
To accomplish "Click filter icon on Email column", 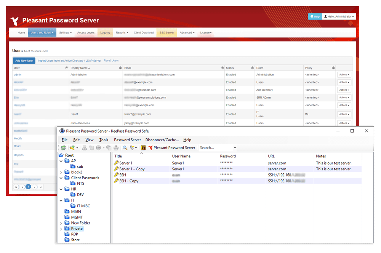I will [222, 68].
